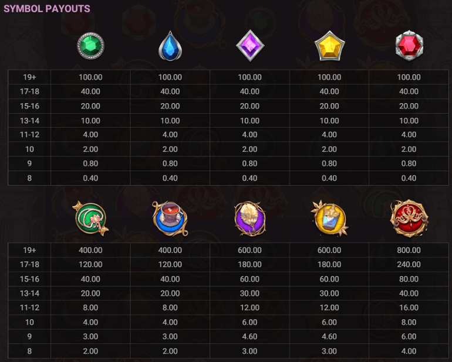Select the blue teardrop gem symbol
Image resolution: width=452 pixels, height=362 pixels.
click(x=170, y=46)
